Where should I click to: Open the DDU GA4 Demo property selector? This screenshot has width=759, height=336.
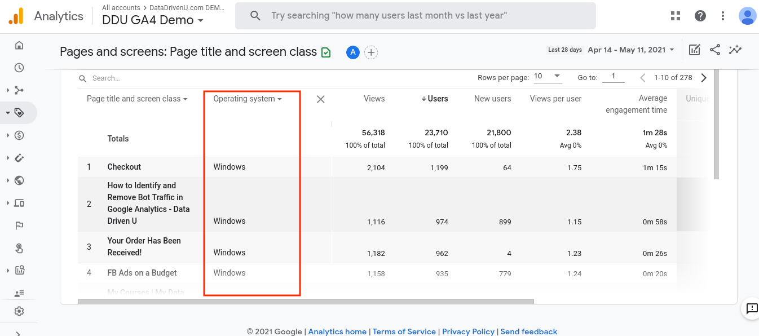point(153,20)
